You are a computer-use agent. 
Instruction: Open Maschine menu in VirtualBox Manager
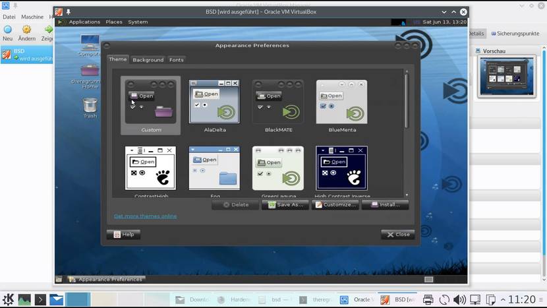pyautogui.click(x=32, y=16)
